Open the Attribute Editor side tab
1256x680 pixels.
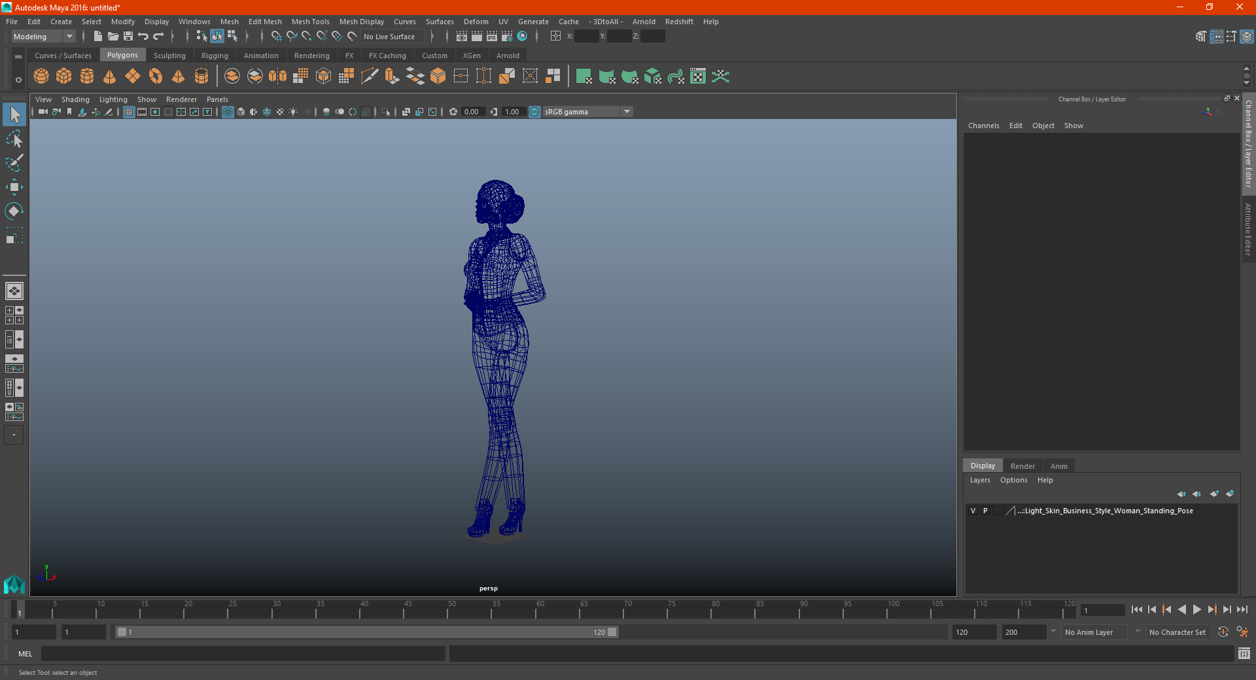tap(1248, 229)
